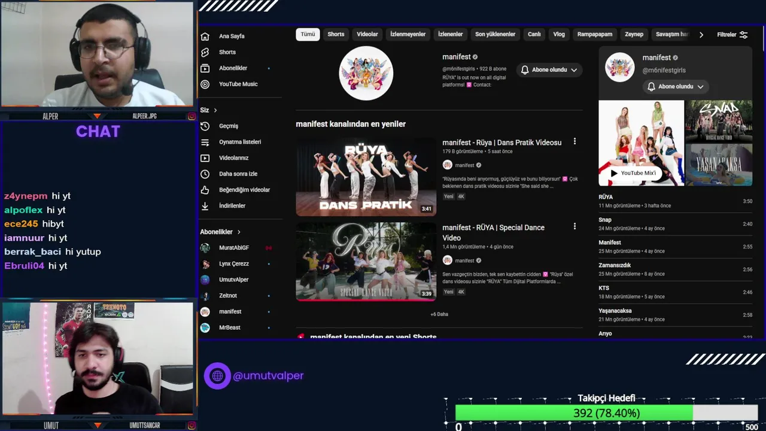The height and width of the screenshot is (431, 766).
Task: Open Oynatma listeleri playlist icon
Action: tap(205, 142)
